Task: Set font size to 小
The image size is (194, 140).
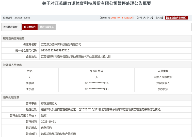Action: click(151, 18)
